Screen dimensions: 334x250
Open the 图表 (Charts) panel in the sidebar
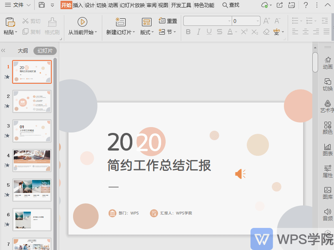pyautogui.click(x=327, y=149)
